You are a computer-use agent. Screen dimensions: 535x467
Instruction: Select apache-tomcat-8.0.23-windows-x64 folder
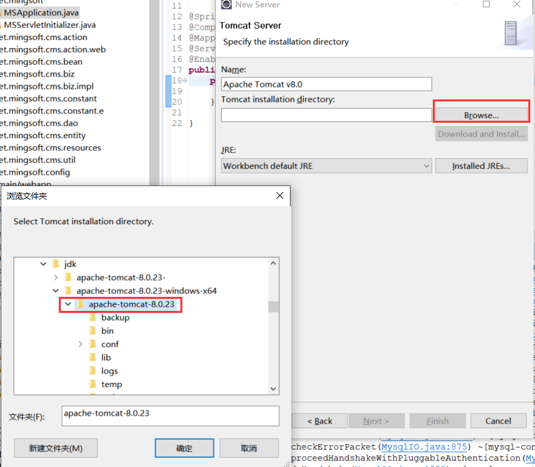(x=147, y=291)
